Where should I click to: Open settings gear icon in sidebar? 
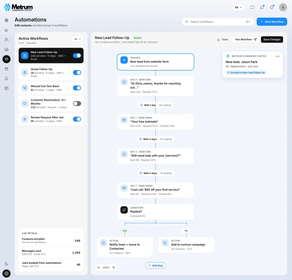click(7, 273)
